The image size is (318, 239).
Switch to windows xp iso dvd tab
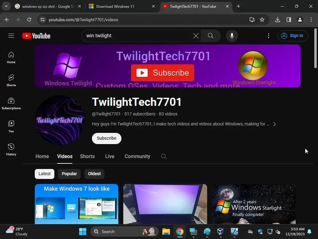point(48,6)
